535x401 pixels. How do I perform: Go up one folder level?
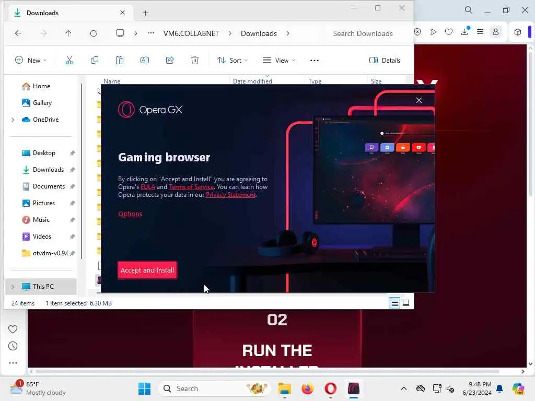pyautogui.click(x=68, y=33)
